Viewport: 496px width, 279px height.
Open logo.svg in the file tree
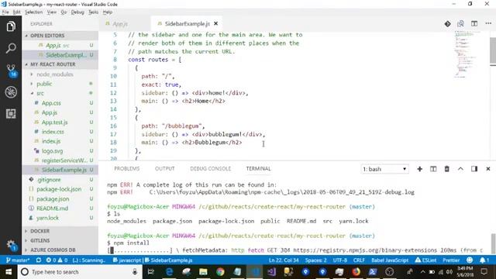52,151
